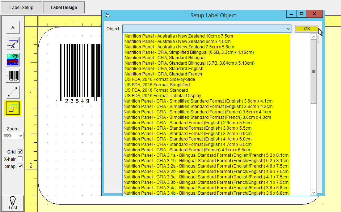Maximize the Setup Label Object window
Image resolution: width=341 pixels, height=212 pixels.
point(302,14)
